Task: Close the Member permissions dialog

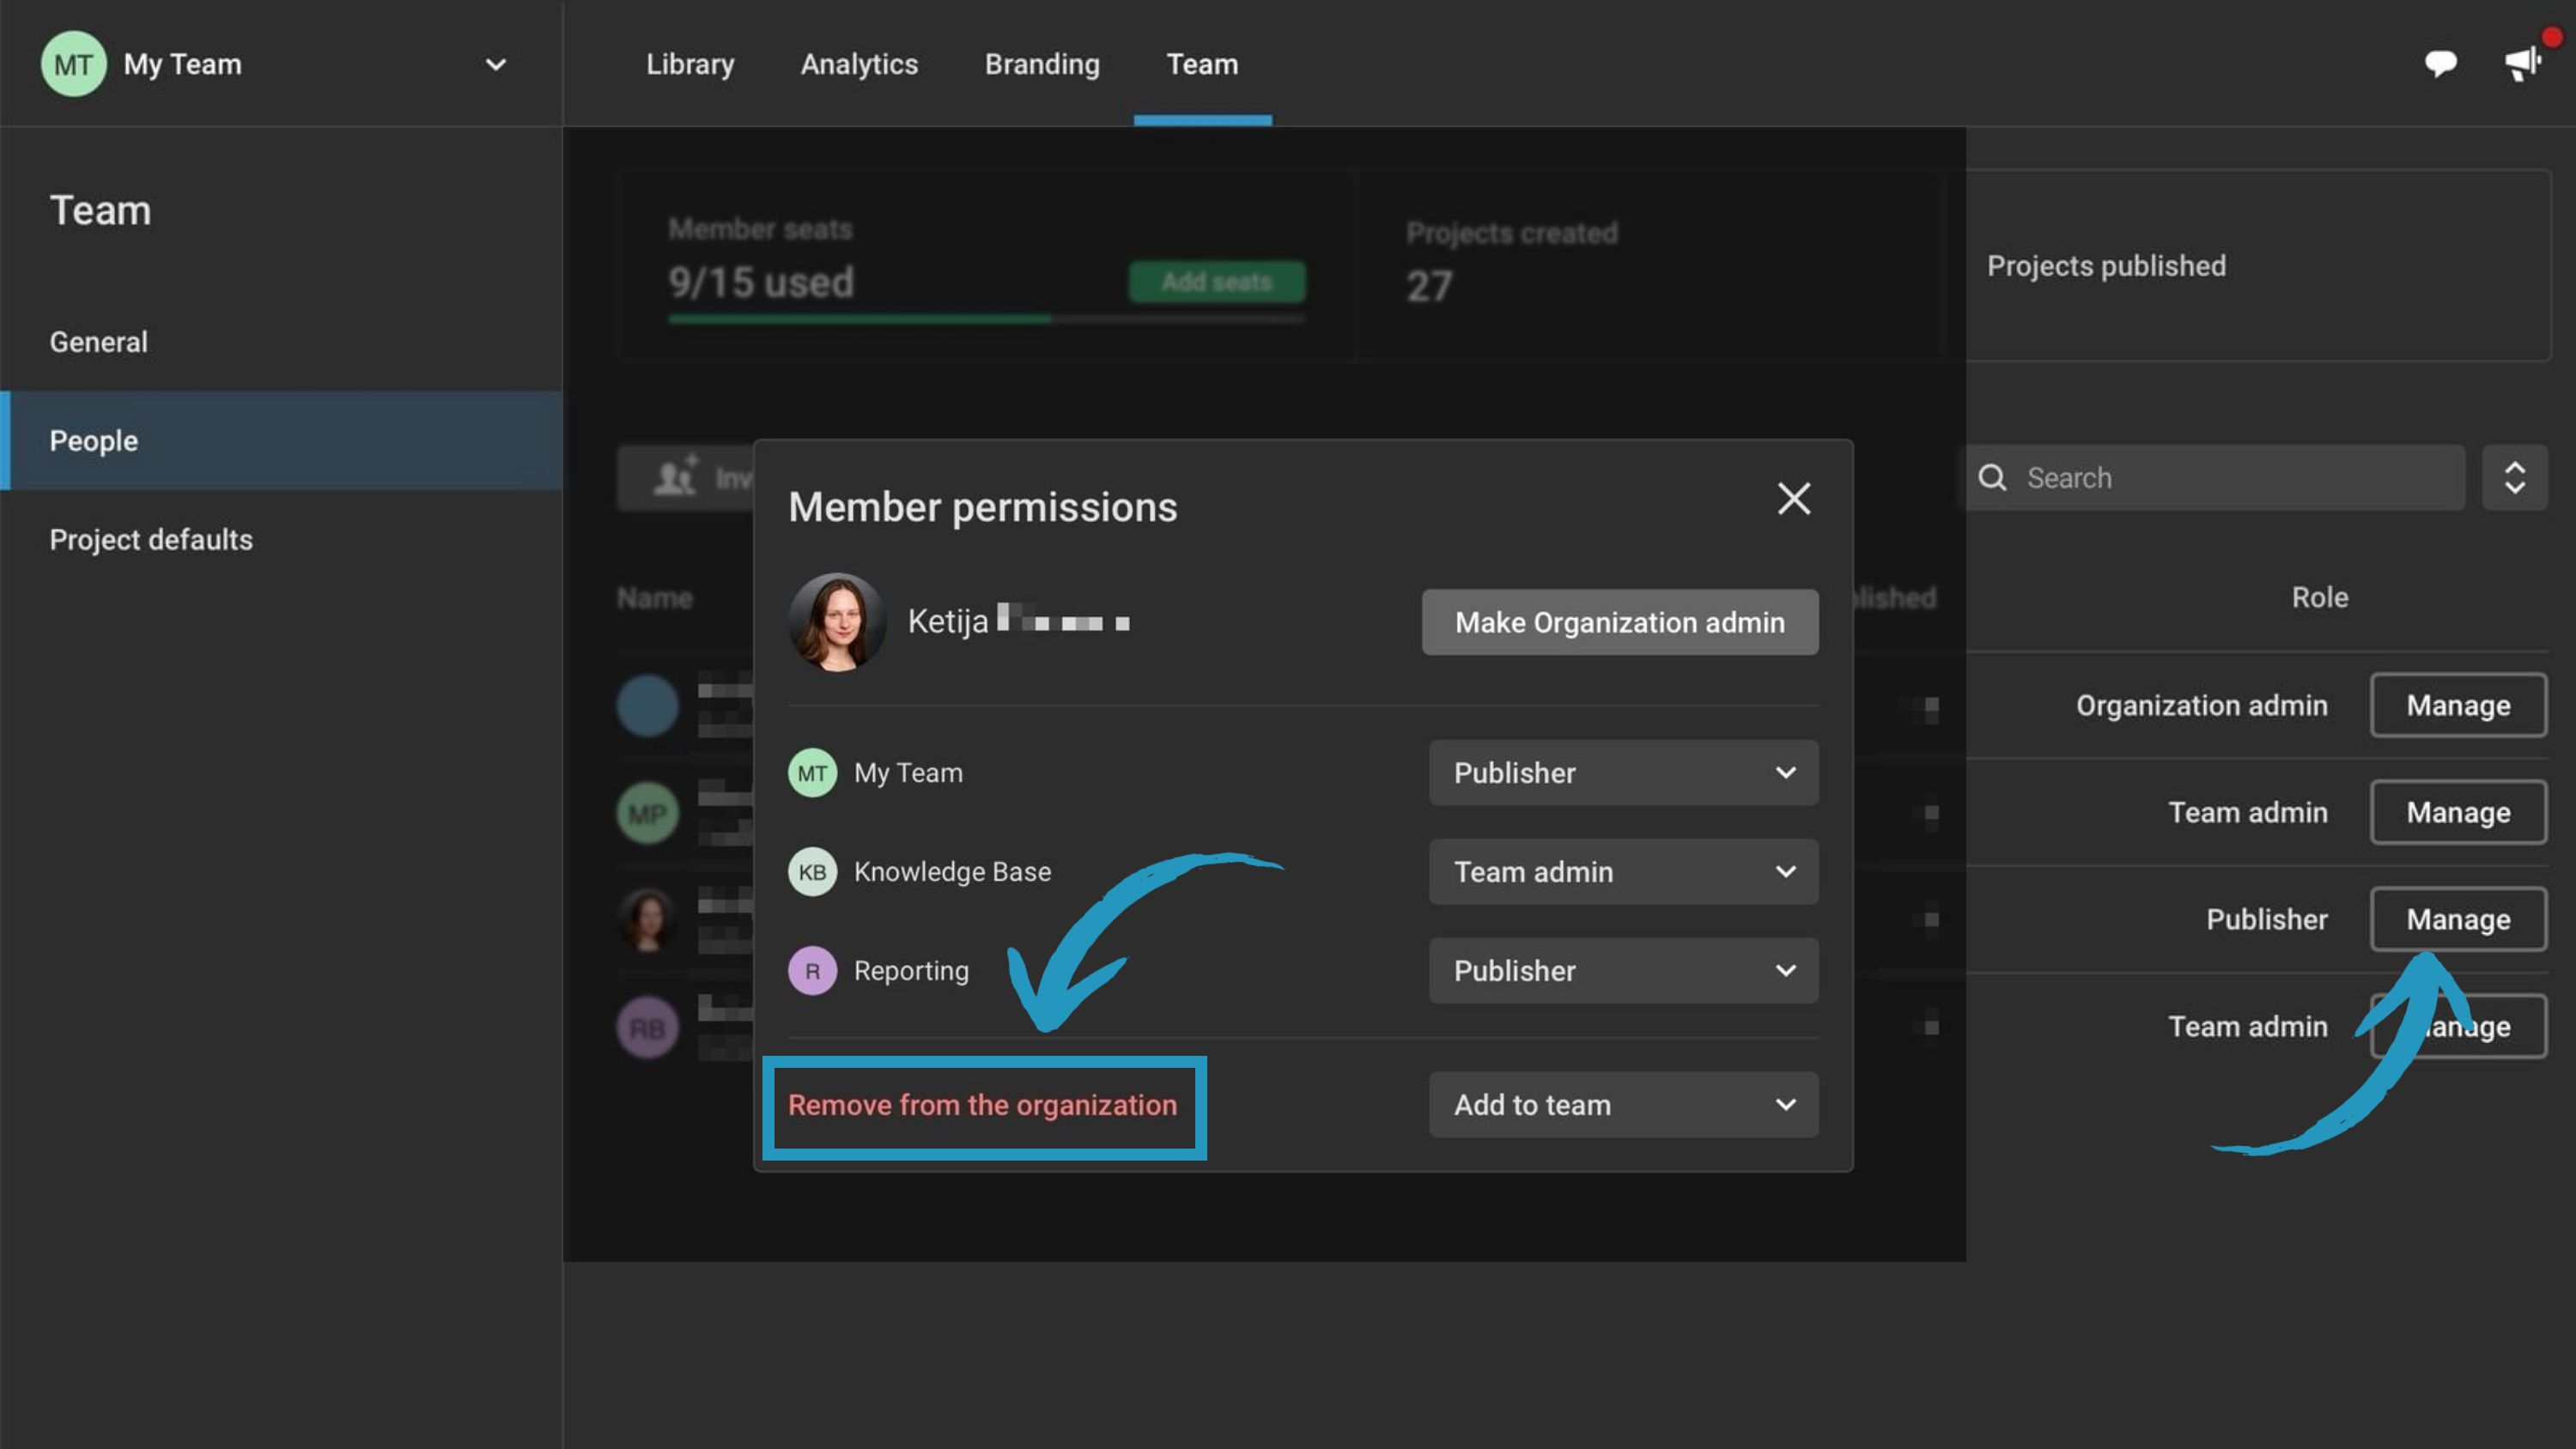Action: (x=1793, y=498)
